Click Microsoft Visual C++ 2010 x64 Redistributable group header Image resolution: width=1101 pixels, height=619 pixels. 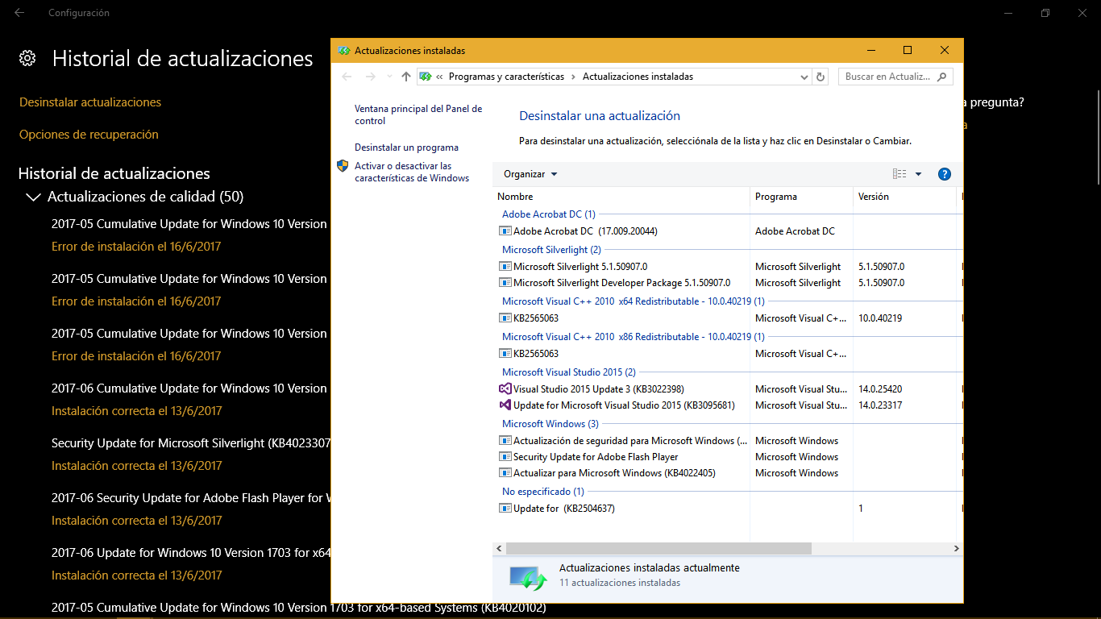[634, 301]
